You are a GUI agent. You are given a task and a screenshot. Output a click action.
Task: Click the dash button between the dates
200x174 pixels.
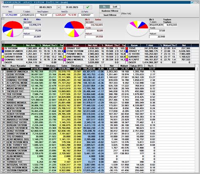(59, 7)
